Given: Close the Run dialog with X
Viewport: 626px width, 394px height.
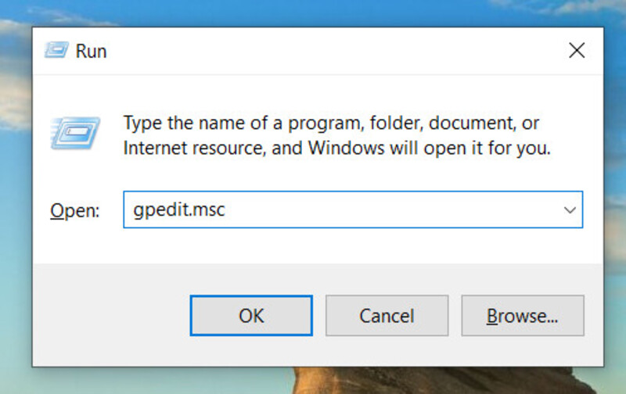Looking at the screenshot, I should point(577,50).
